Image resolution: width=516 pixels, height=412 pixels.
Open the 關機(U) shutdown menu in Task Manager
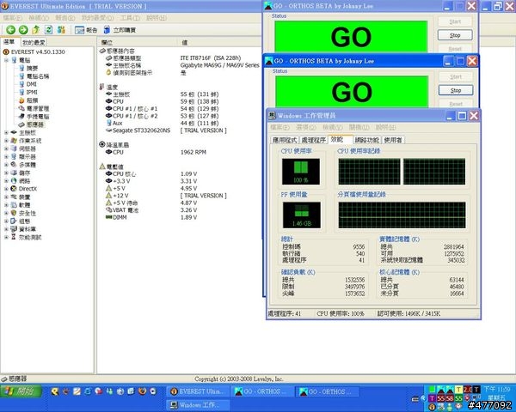(x=359, y=127)
